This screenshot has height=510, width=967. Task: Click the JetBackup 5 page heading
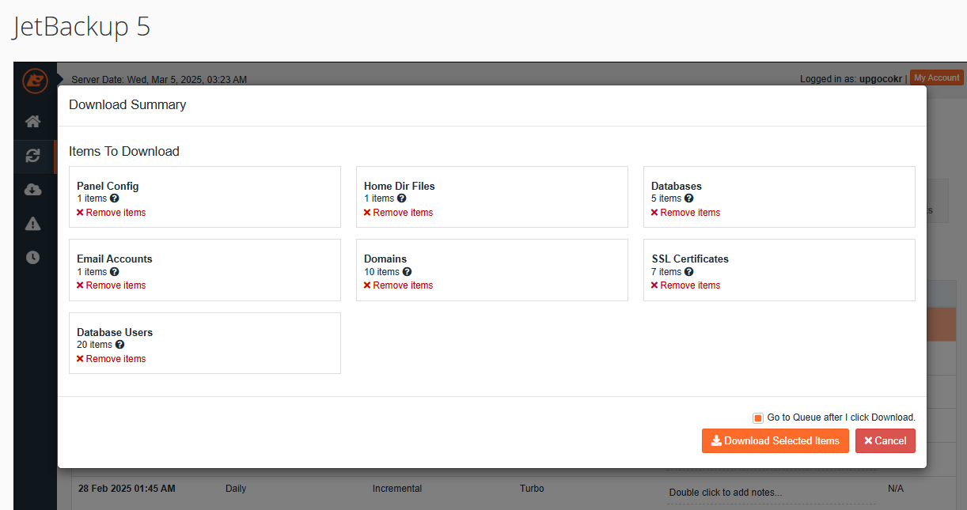coord(82,27)
